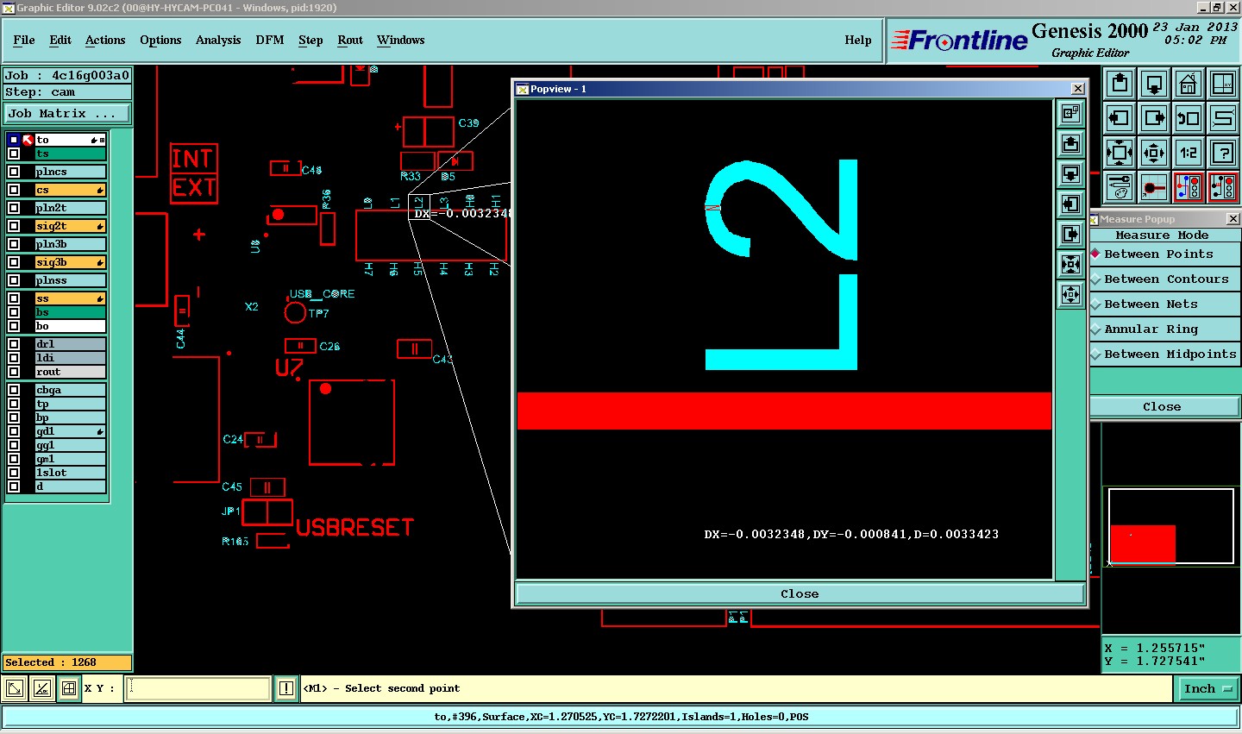
Task: Click pan down icon in Popview sidebar
Action: coord(1070,173)
